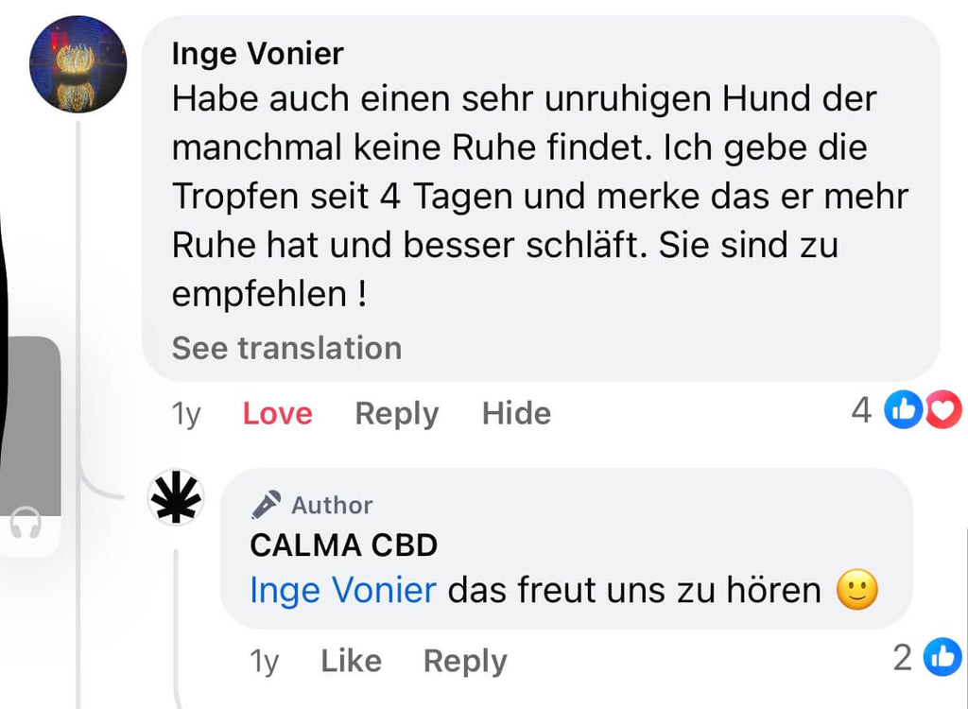Click the blue Inge Vonier mention in the reply
Viewport: 968px width, 709px height.
tap(342, 591)
